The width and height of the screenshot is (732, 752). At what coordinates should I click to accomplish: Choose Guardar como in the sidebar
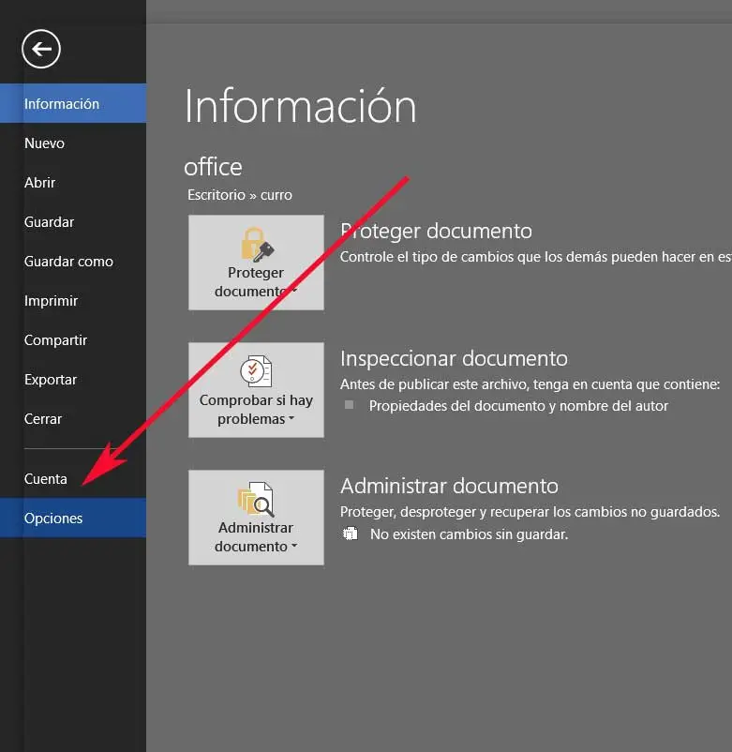pyautogui.click(x=73, y=262)
